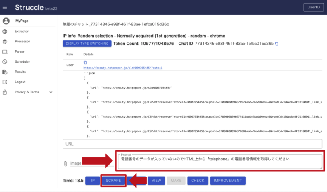Focus the URL input field
This screenshot has height=192, width=327.
tap(192, 144)
